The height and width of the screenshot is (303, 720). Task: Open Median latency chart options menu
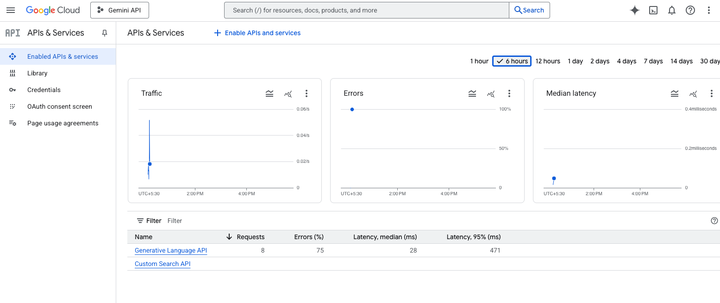pos(712,93)
